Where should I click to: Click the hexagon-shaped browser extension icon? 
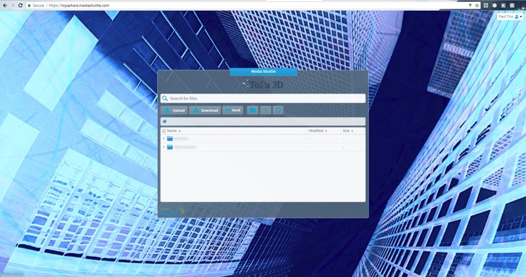click(494, 5)
